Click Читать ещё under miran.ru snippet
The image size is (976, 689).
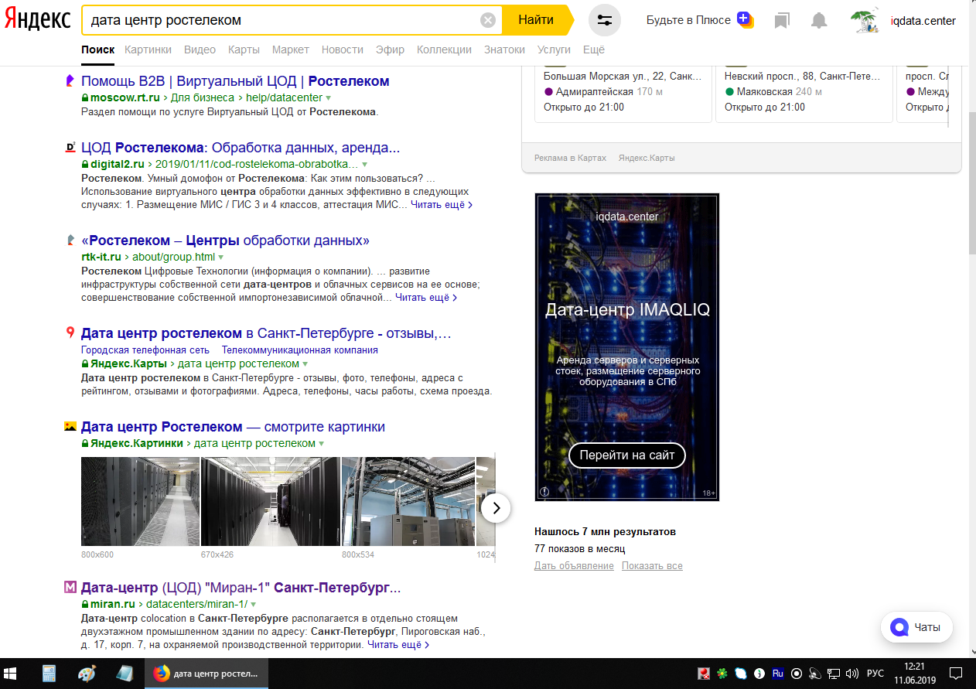click(x=398, y=644)
